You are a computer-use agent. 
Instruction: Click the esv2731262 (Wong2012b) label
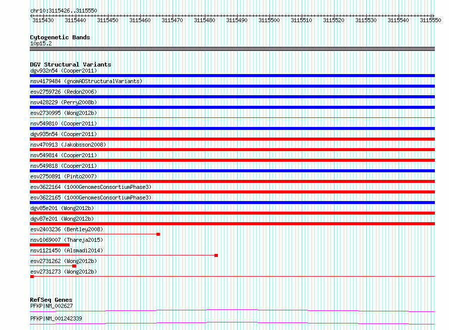point(64,261)
